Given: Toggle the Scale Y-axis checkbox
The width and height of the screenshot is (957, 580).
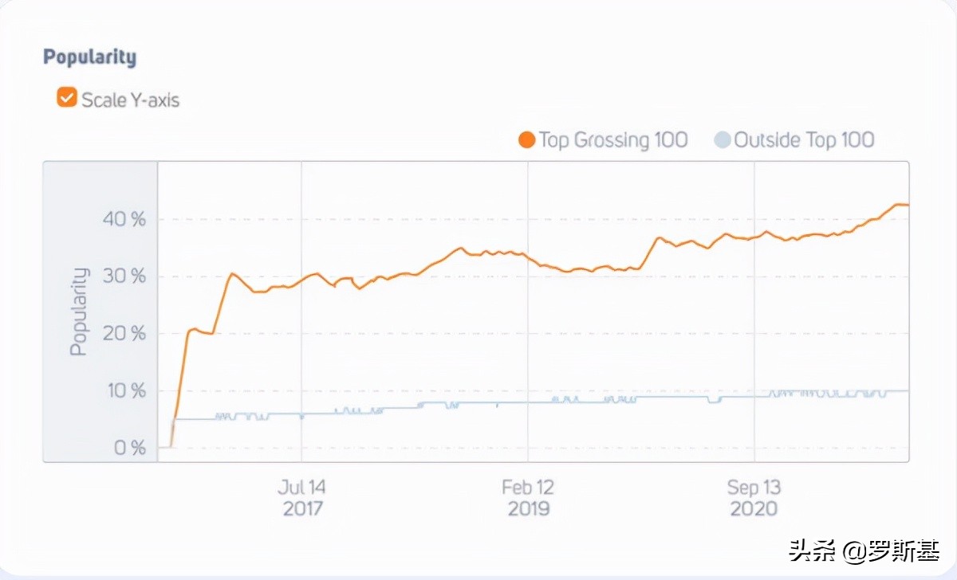Looking at the screenshot, I should [66, 98].
